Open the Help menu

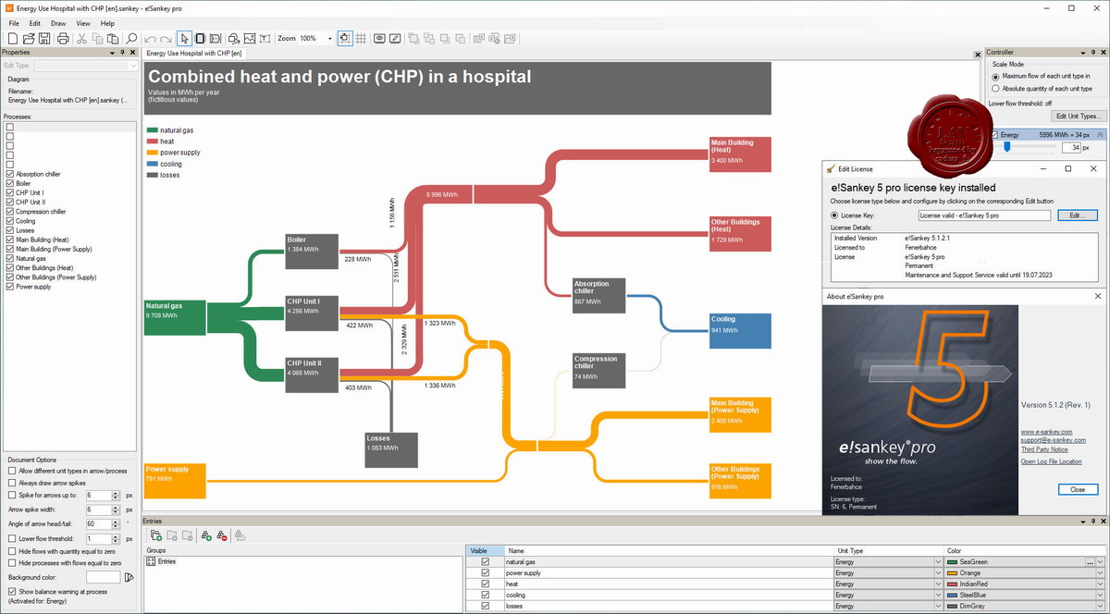pos(107,23)
